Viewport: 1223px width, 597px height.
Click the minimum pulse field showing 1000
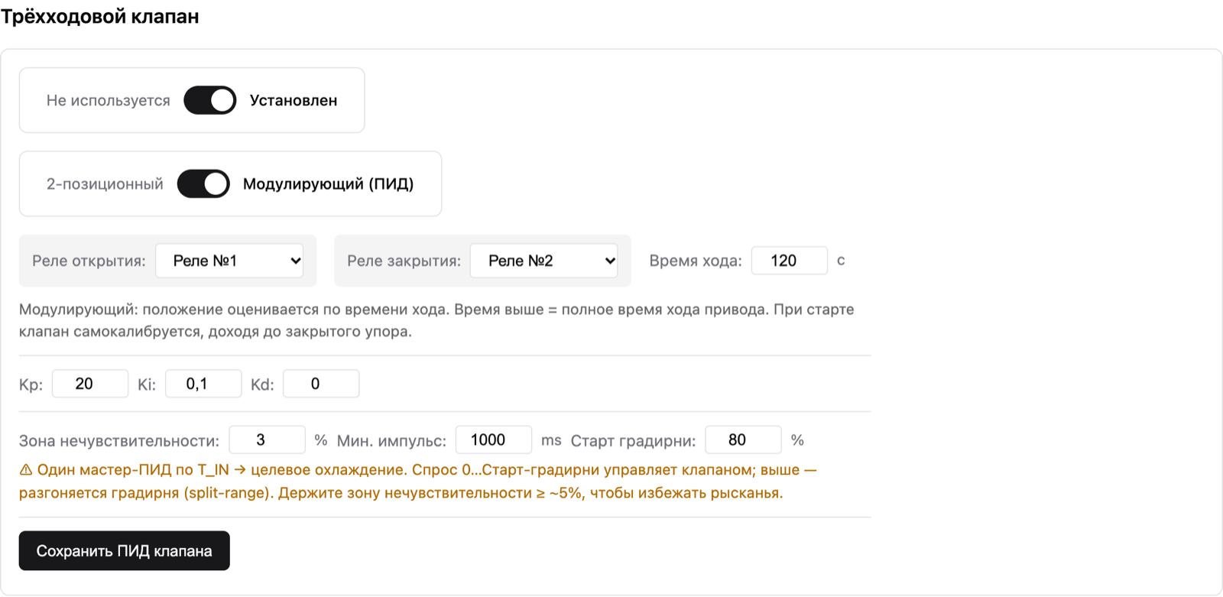[x=494, y=440]
